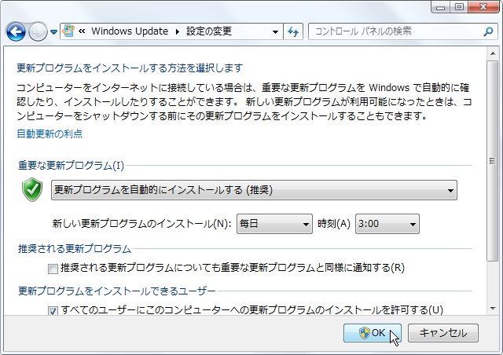Click the scrollbar up arrow
Viewport: 503px width, 355px height.
(x=493, y=53)
